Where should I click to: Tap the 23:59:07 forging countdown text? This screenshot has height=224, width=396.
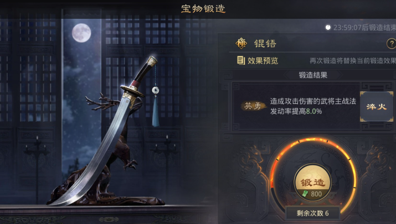(x=364, y=28)
